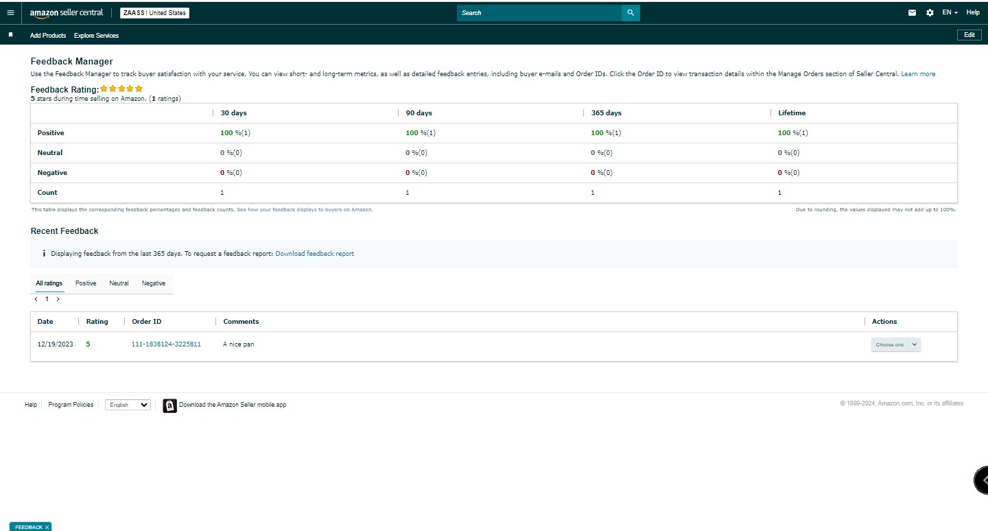
Task: Open Program Policies footer link
Action: coord(71,405)
